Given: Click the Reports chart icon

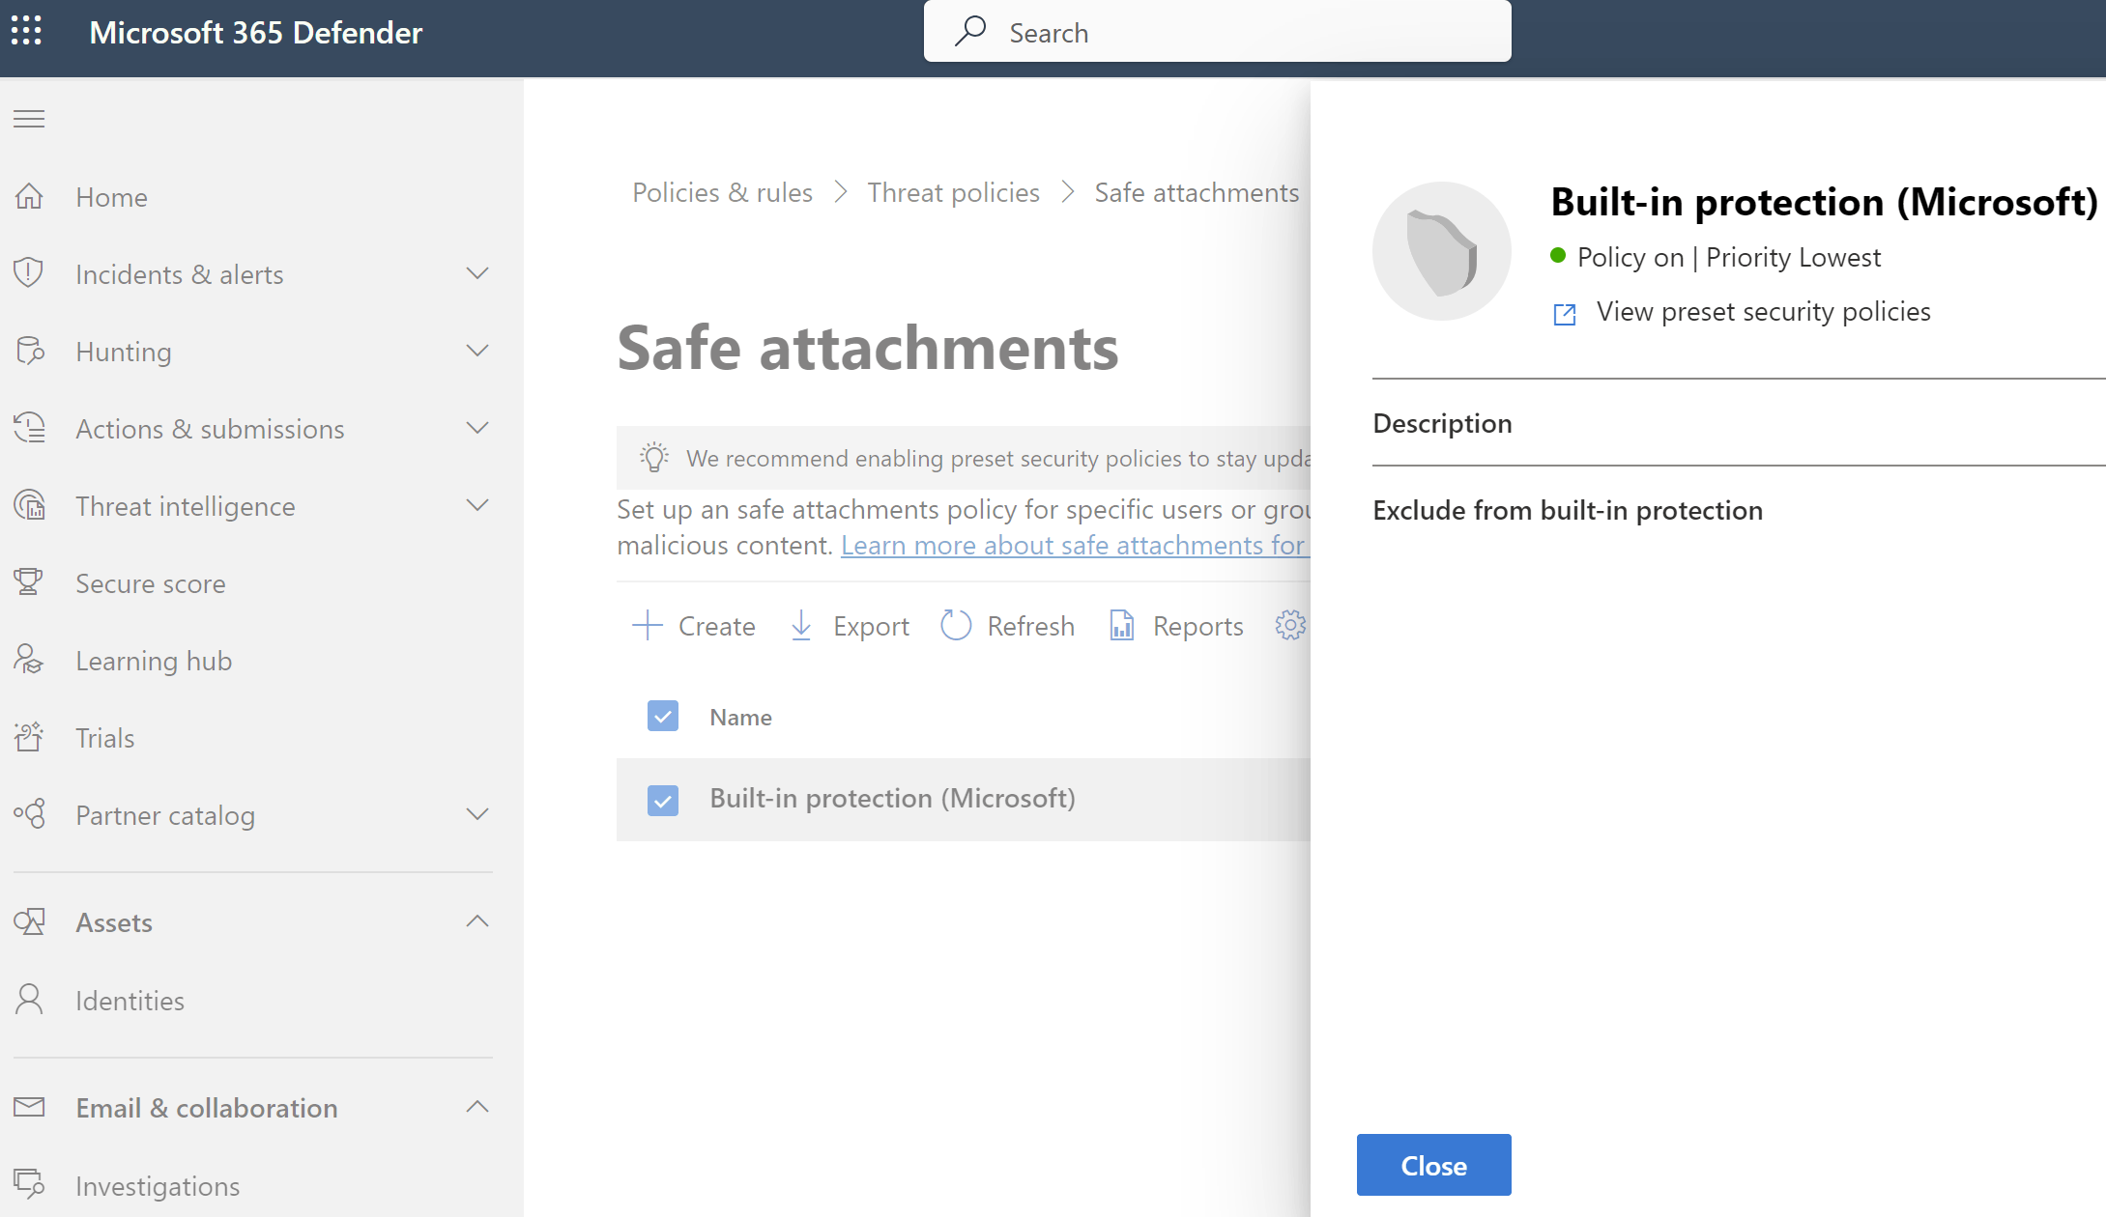Looking at the screenshot, I should pyautogui.click(x=1121, y=626).
